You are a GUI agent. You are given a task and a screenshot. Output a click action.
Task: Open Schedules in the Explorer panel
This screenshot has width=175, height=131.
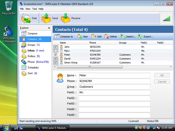pos(33,68)
